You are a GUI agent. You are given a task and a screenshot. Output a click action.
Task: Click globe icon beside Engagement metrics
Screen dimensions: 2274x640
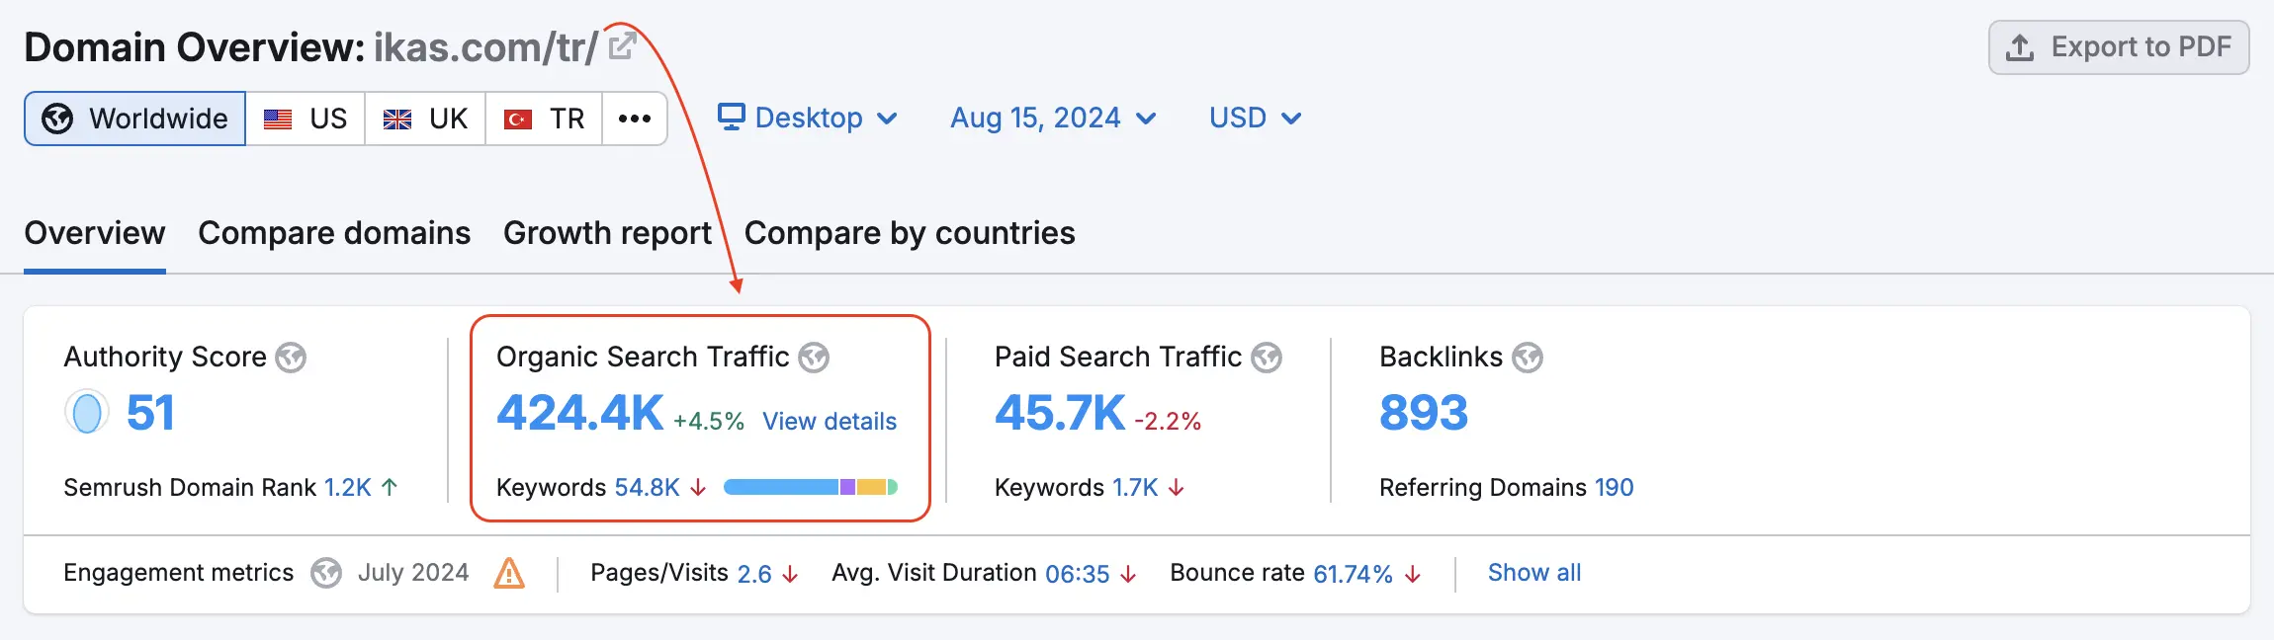pos(326,573)
